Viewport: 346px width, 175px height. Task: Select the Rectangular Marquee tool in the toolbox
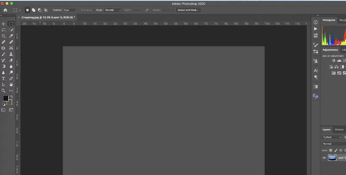(11, 24)
